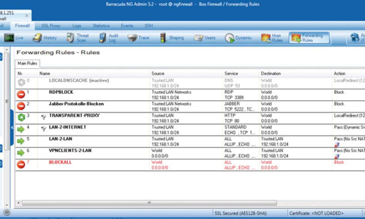Image resolution: width=365 pixels, height=219 pixels.
Task: Open the Shaping traffic-light icon
Action: [163, 38]
